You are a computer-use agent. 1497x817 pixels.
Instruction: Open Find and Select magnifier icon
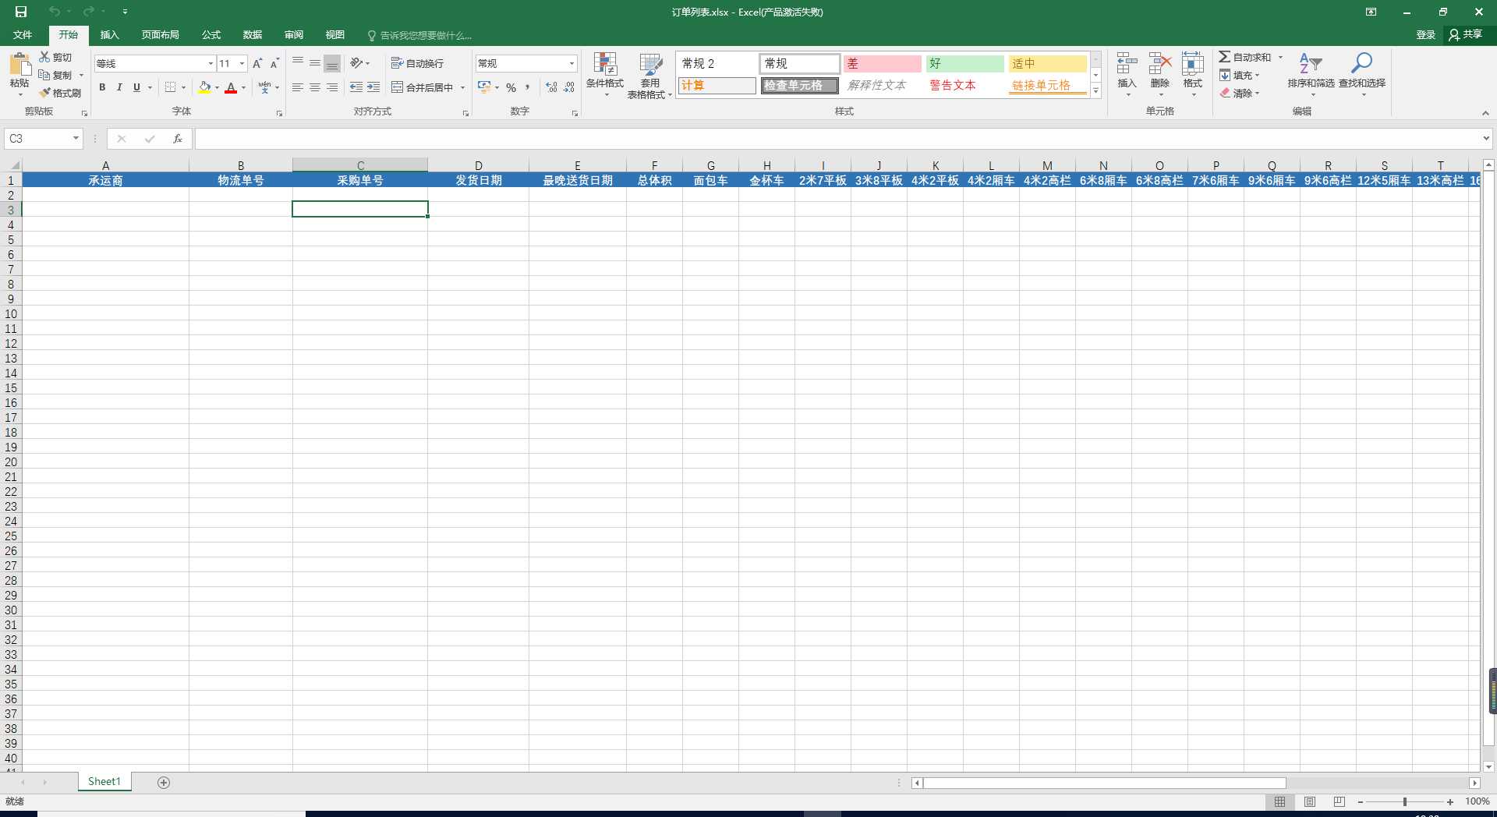(1362, 63)
